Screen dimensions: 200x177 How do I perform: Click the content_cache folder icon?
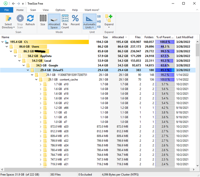[41, 80]
